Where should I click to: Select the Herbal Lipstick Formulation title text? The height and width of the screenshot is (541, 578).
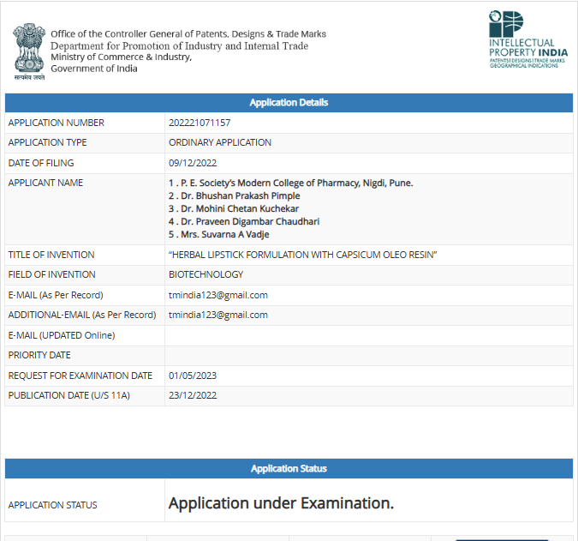pos(302,255)
